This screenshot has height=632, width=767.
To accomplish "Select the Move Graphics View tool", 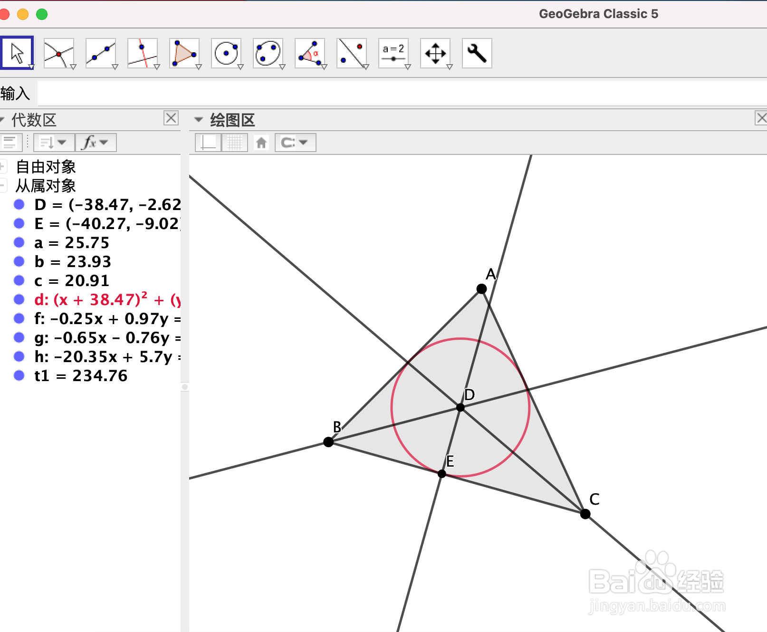I will coord(435,53).
